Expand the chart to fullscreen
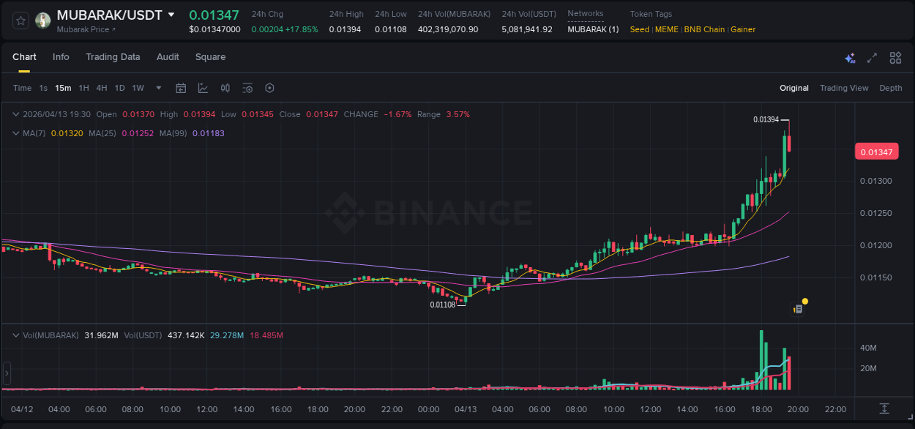The height and width of the screenshot is (429, 915). pyautogui.click(x=872, y=57)
